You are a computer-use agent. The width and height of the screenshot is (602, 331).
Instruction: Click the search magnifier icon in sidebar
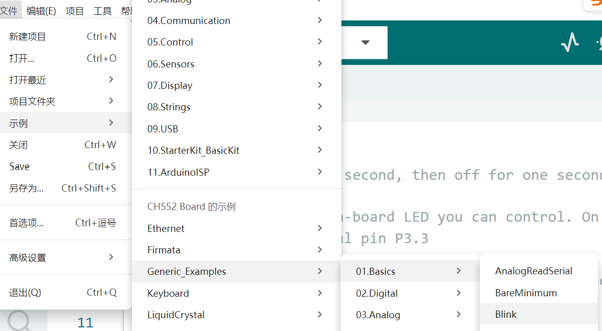pyautogui.click(x=18, y=321)
